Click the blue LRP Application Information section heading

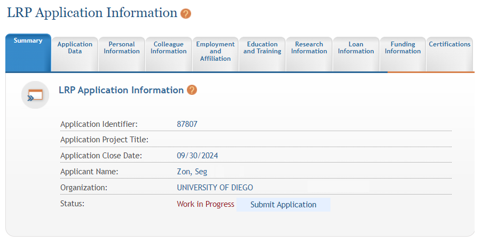pyautogui.click(x=121, y=90)
